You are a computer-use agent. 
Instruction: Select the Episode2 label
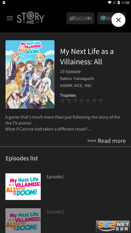55,212
